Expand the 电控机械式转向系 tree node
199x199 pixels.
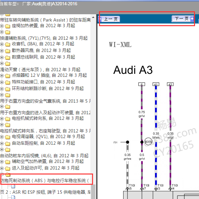[2, 119]
